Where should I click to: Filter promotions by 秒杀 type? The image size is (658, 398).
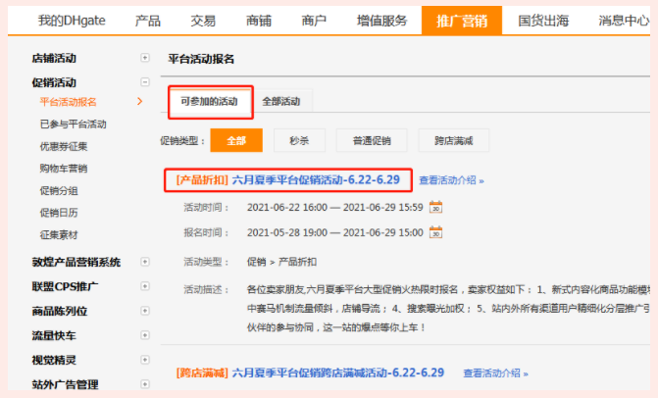(299, 141)
